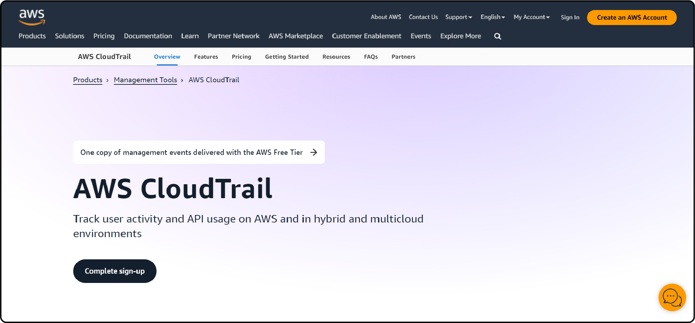Viewport: 695px width, 323px height.
Task: Open the AWS Free Tier management events banner
Action: click(x=199, y=152)
